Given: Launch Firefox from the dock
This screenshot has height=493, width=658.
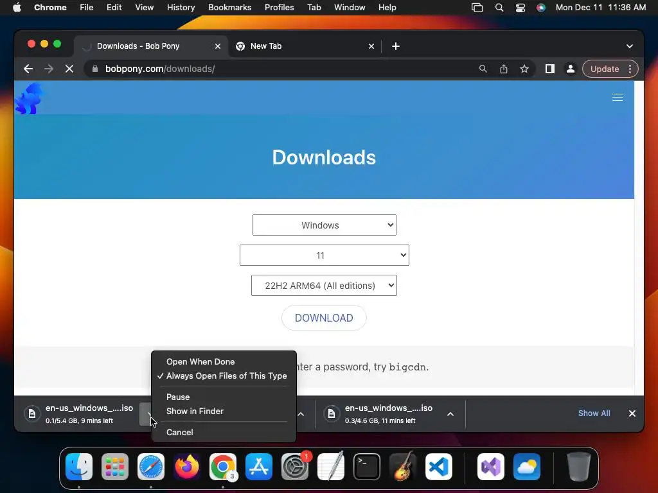Looking at the screenshot, I should point(187,467).
